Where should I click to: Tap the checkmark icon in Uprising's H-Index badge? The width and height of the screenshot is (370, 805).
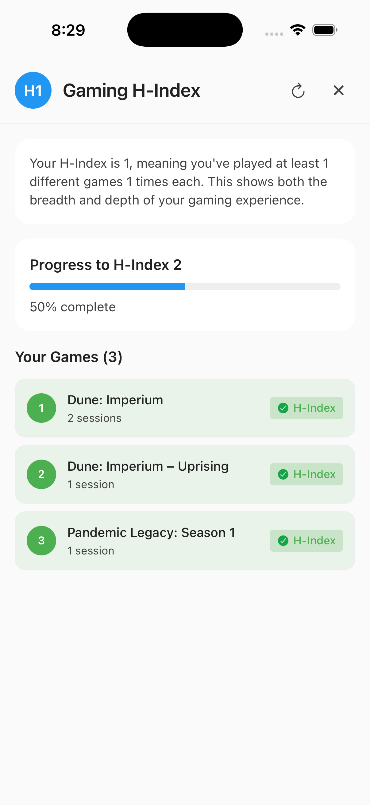click(x=283, y=474)
